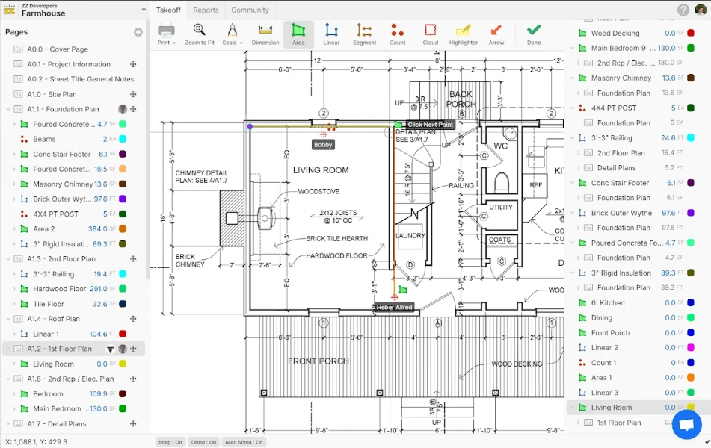Click Farmhouse project title
Screen dimensions: 711x448
click(x=43, y=13)
